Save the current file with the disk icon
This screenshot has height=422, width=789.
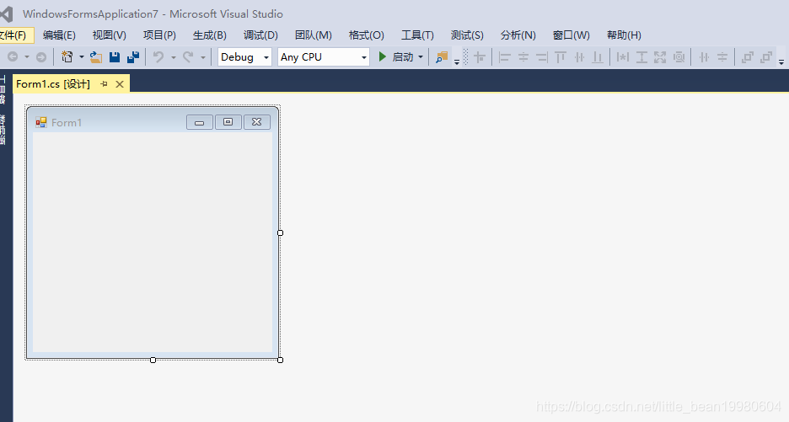click(115, 56)
